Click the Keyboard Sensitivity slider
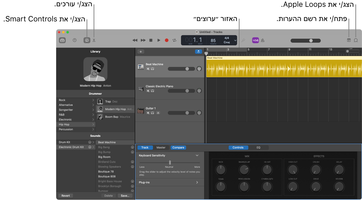Viewport: 362px width, 200px height. pyautogui.click(x=170, y=162)
